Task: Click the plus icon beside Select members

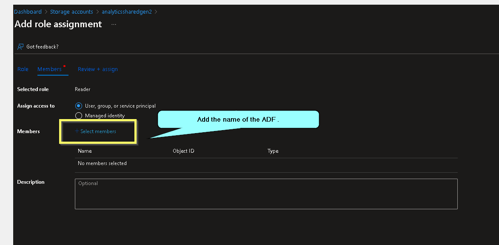Action: coord(77,131)
